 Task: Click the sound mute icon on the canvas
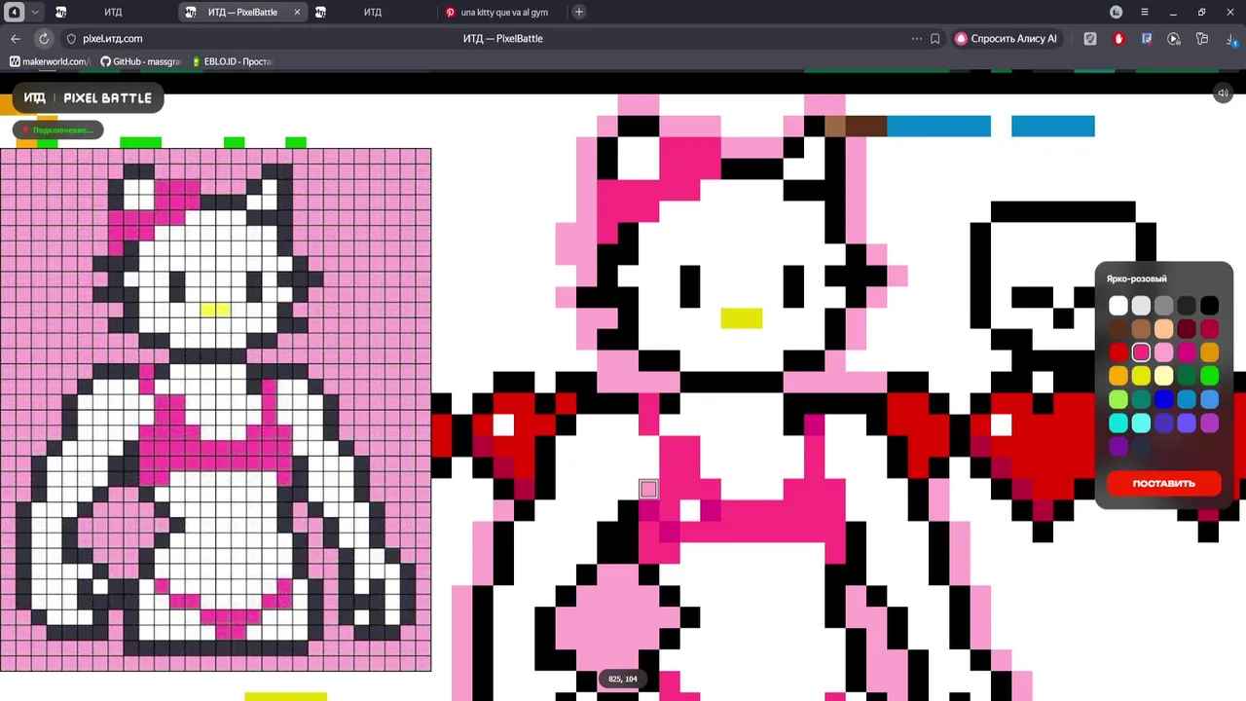point(1224,93)
